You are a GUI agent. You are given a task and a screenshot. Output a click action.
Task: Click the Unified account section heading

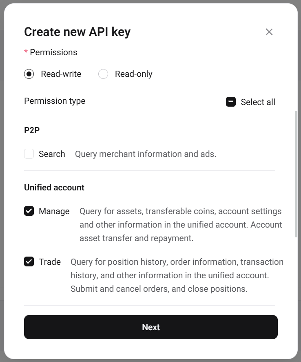[x=54, y=188]
